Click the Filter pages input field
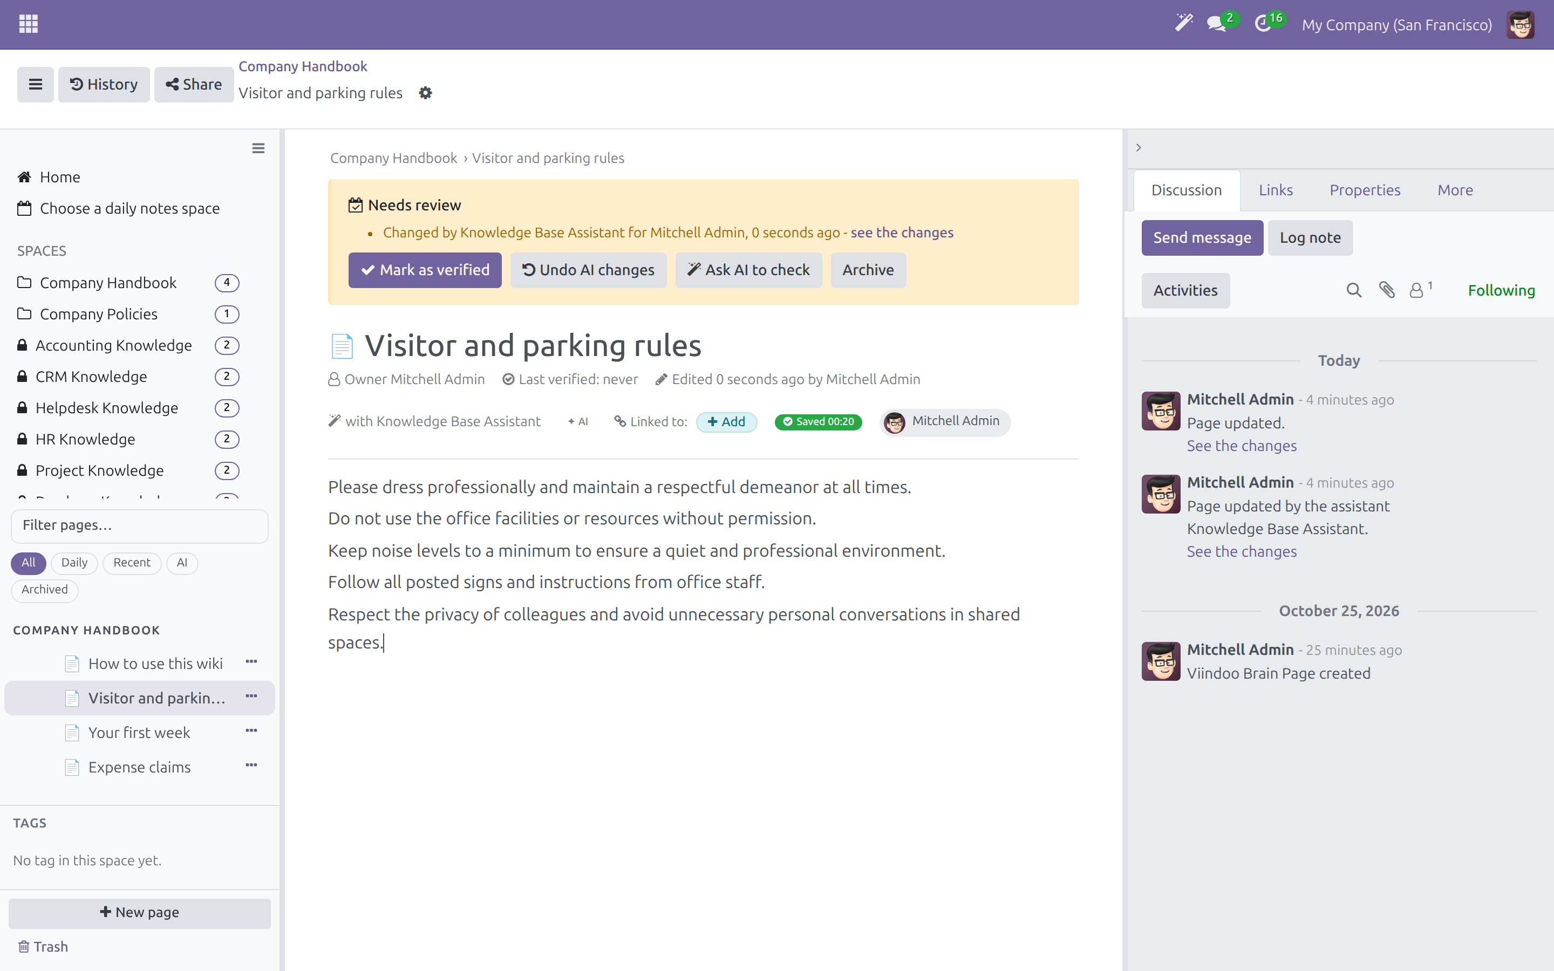 (x=139, y=525)
